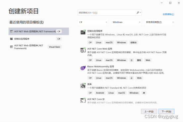Select the ASP.NET Core 空 template title
The height and width of the screenshot is (122, 183).
96,99
